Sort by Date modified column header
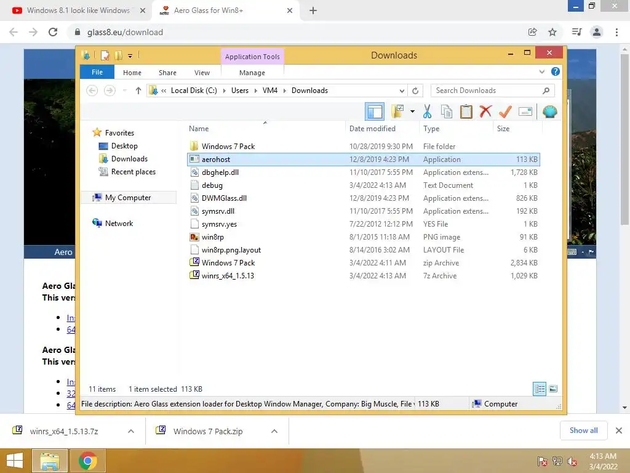This screenshot has width=630, height=473. click(x=381, y=129)
